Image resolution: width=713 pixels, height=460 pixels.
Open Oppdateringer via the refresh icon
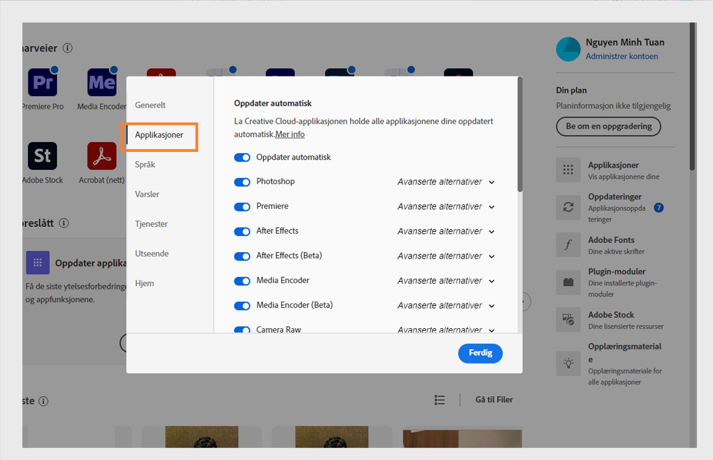(x=568, y=208)
